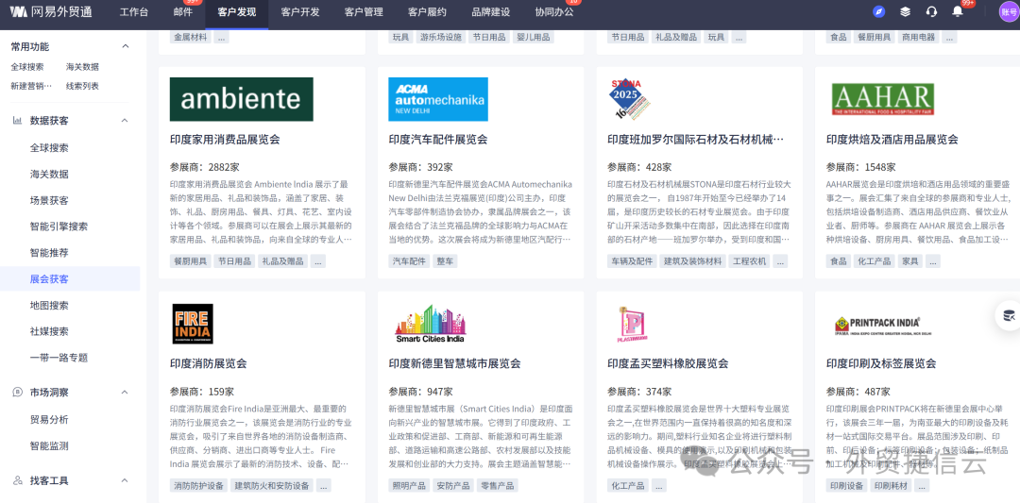
Task: Open 贸易分析 in sidebar
Action: pyautogui.click(x=49, y=420)
